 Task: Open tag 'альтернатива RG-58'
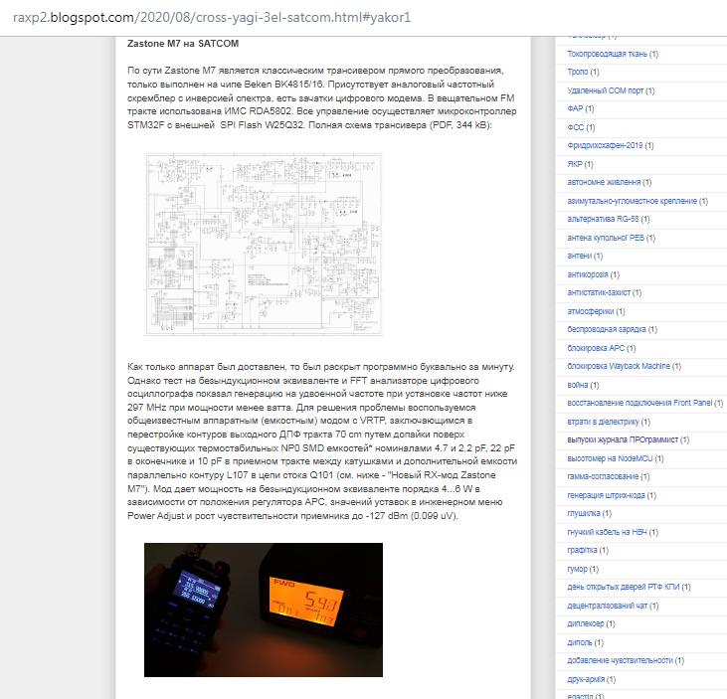coord(603,219)
